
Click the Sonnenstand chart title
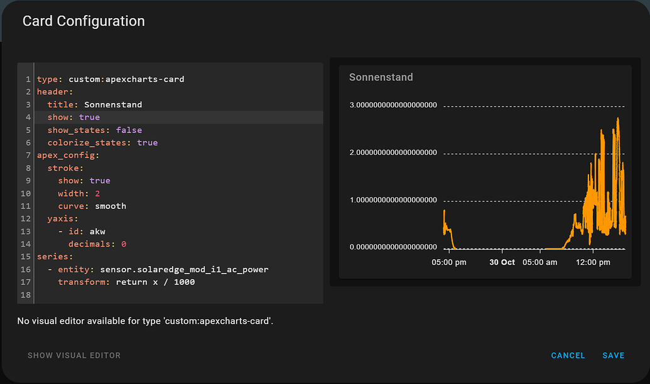(x=381, y=77)
